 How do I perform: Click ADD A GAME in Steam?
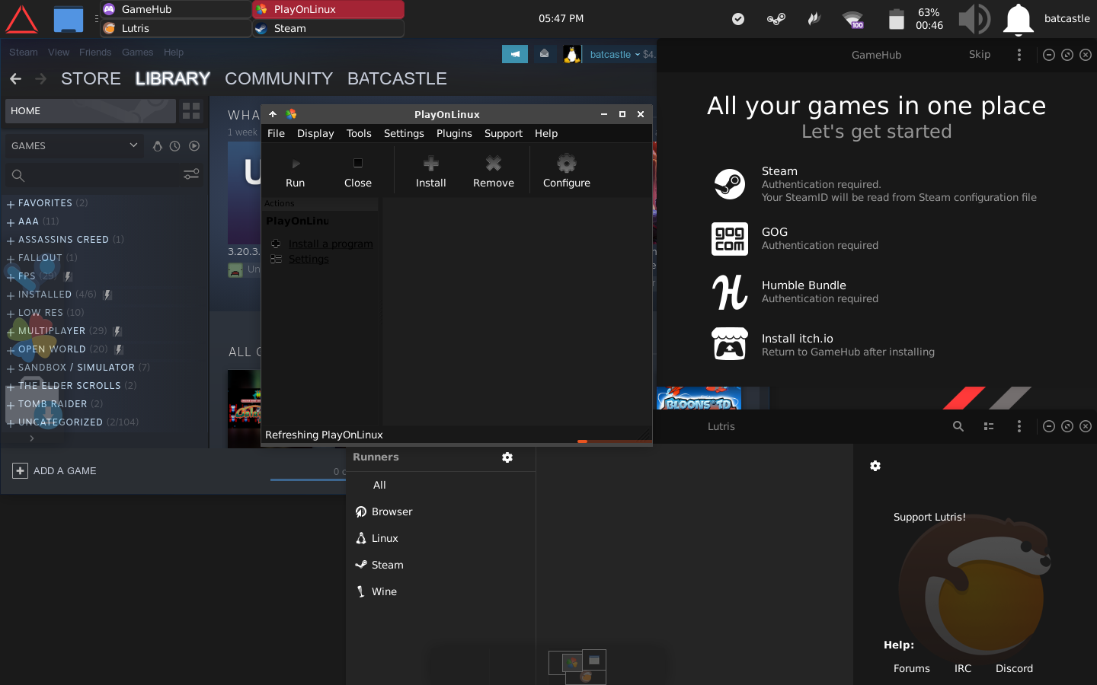55,471
